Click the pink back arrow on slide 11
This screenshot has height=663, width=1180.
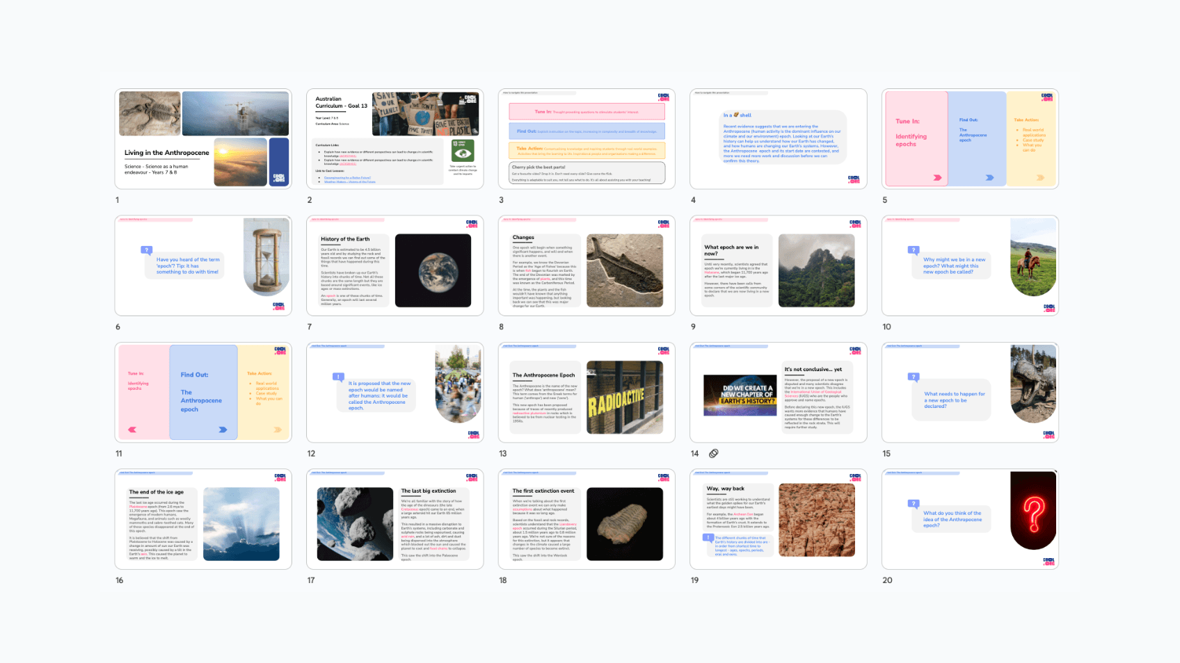pyautogui.click(x=132, y=429)
